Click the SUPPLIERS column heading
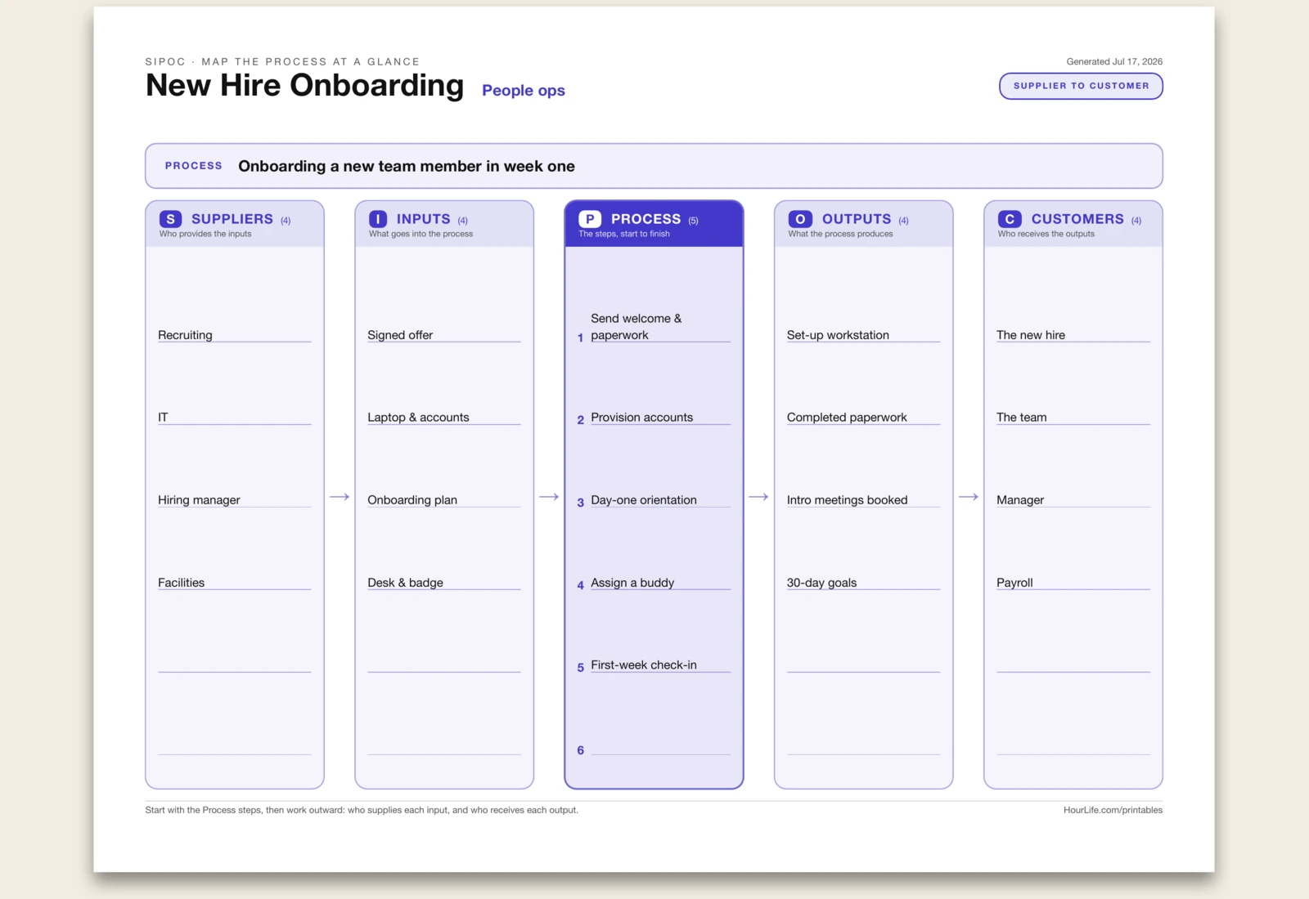Viewport: 1309px width, 899px height. pos(232,219)
